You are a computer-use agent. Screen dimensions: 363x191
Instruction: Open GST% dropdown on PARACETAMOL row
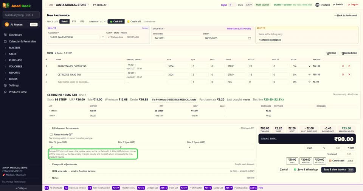[x=301, y=66]
